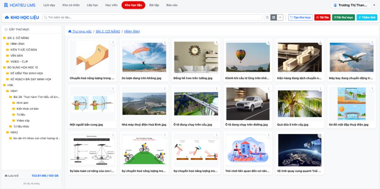
Task: Open three-dot menu on Máy bay image
Action: point(372,42)
